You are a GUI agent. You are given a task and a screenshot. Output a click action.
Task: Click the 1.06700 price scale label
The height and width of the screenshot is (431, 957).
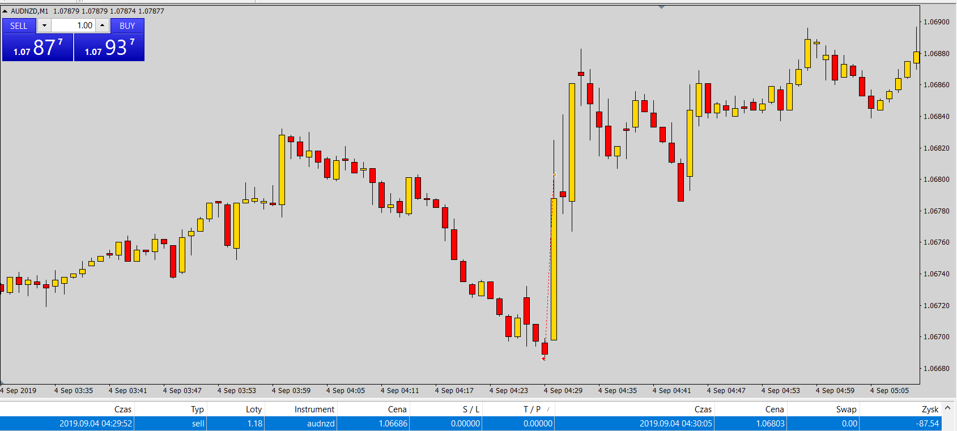click(936, 337)
